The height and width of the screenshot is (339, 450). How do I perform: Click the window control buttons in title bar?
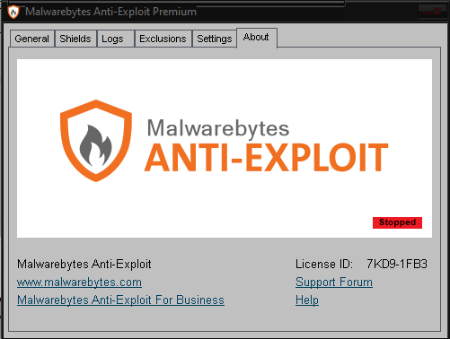431,12
